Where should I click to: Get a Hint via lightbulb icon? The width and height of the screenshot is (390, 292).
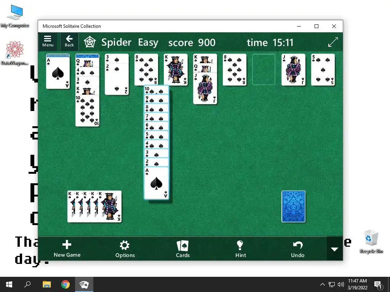point(241,249)
